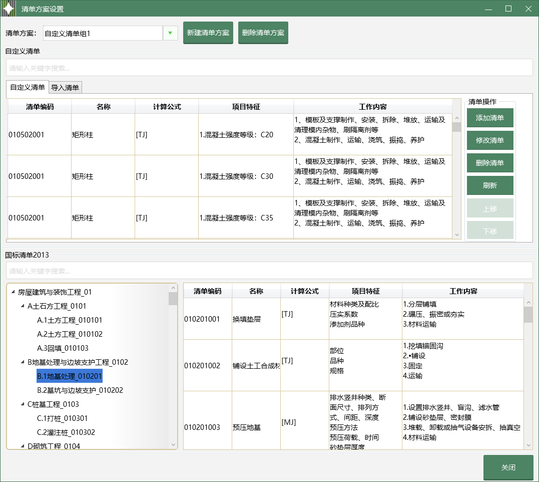Select the custom list row with C20 concrete grade

(230, 134)
